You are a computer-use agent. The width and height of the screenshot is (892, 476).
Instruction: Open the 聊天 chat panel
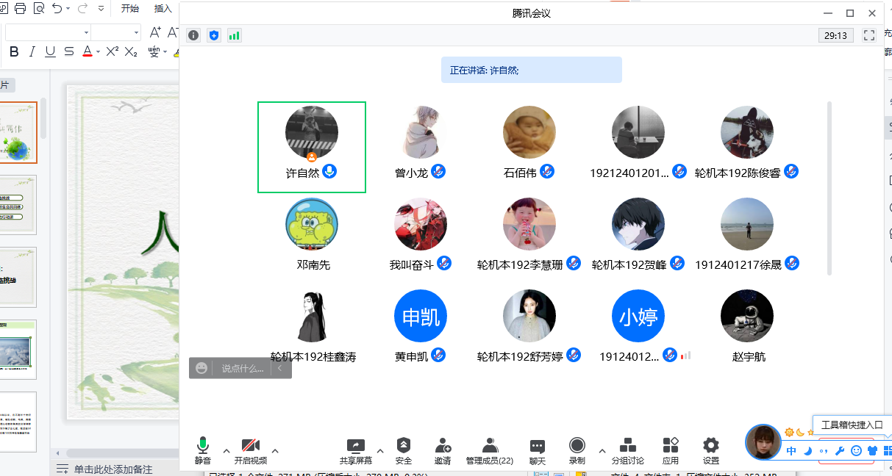[x=538, y=450]
